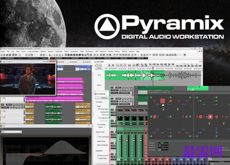
Task: Select mixer strip number 3 button
Action: (x=133, y=160)
